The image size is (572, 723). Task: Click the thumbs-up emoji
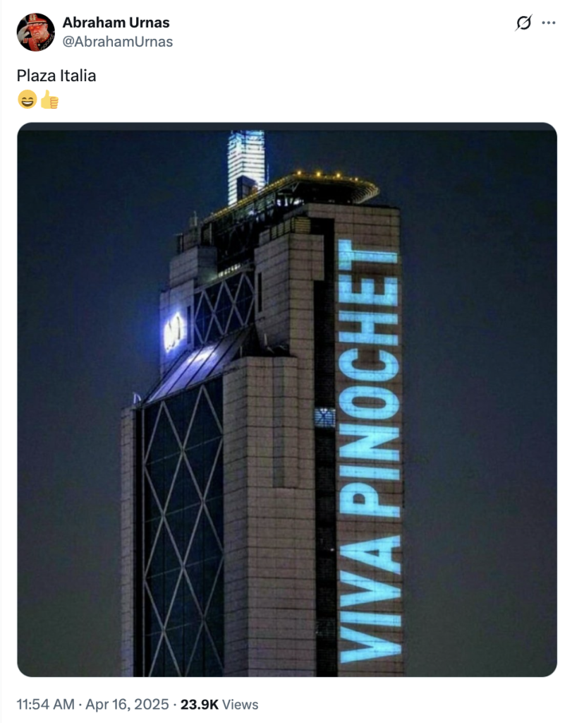coord(49,99)
